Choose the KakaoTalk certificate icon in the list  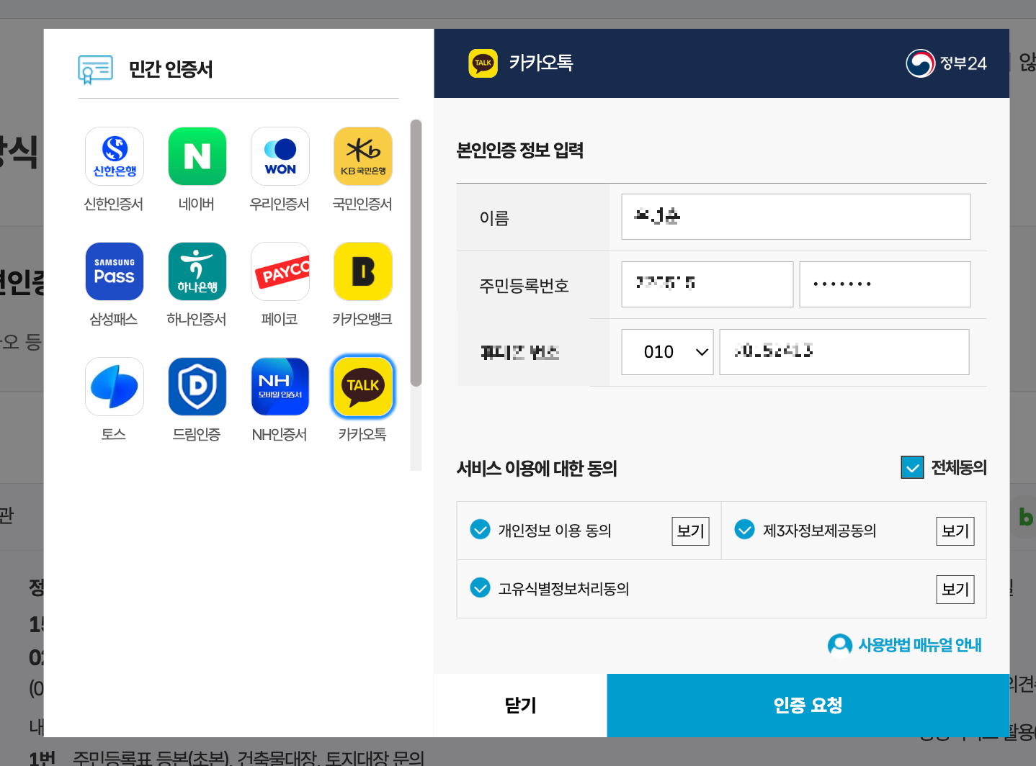click(x=363, y=387)
